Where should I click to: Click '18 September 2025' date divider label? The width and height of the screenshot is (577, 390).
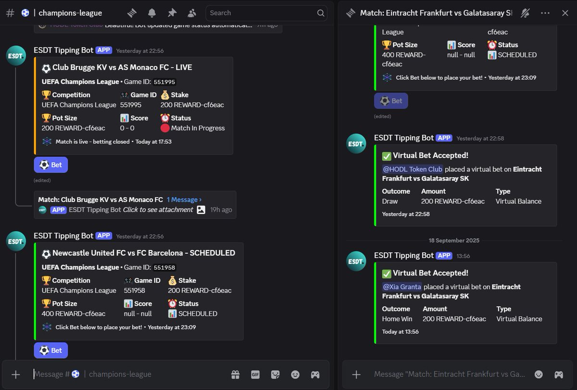click(454, 240)
